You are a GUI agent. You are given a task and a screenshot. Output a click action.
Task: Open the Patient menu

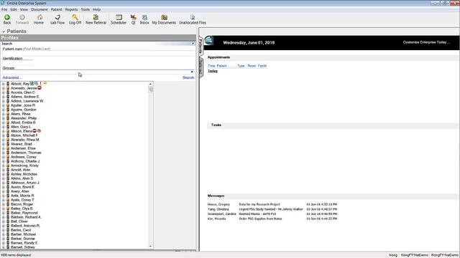(x=56, y=9)
